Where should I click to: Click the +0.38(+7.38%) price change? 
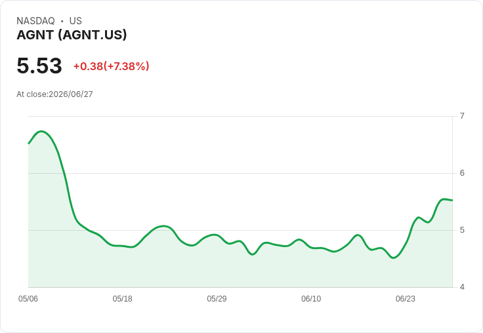pos(111,66)
